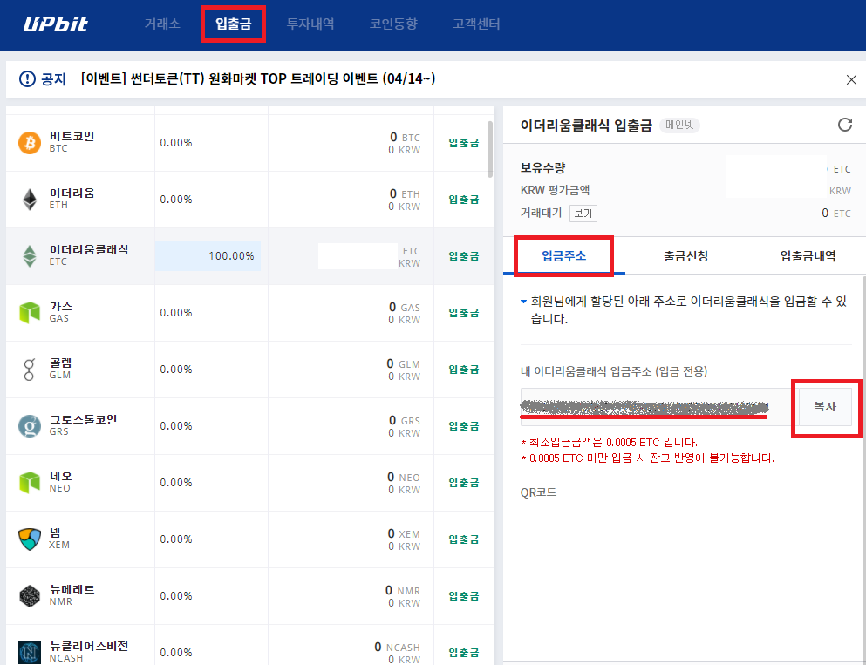The width and height of the screenshot is (866, 665).
Task: Click the Numeraire NMR coin icon
Action: pos(30,596)
